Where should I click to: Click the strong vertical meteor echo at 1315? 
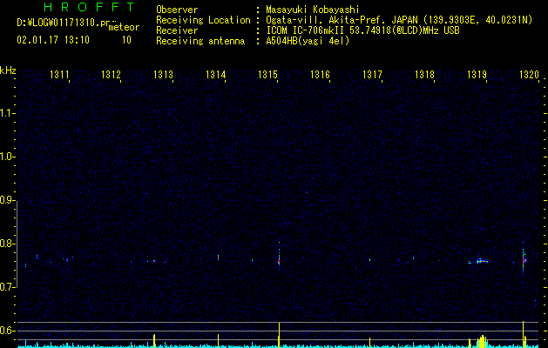tap(279, 256)
